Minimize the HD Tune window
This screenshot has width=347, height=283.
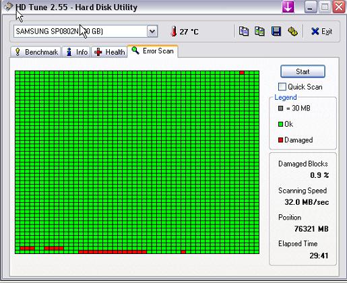pyautogui.click(x=310, y=7)
